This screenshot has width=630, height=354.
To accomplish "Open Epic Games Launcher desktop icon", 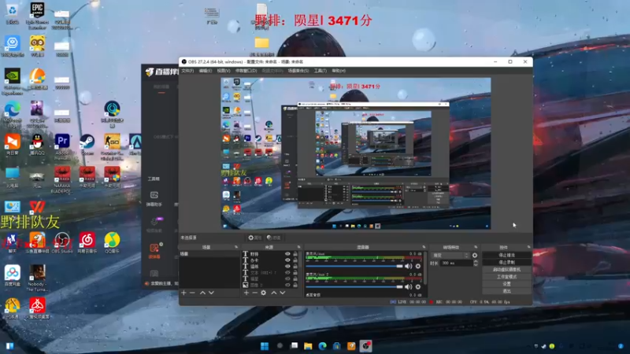I will [37, 15].
